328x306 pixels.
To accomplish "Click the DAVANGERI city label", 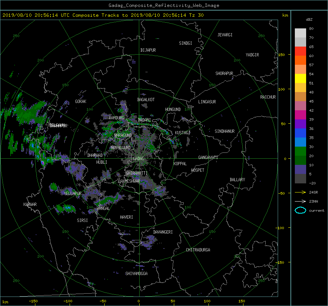I will point(163,232).
